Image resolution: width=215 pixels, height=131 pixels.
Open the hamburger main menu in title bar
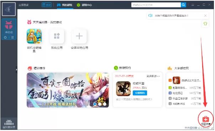pos(193,5)
